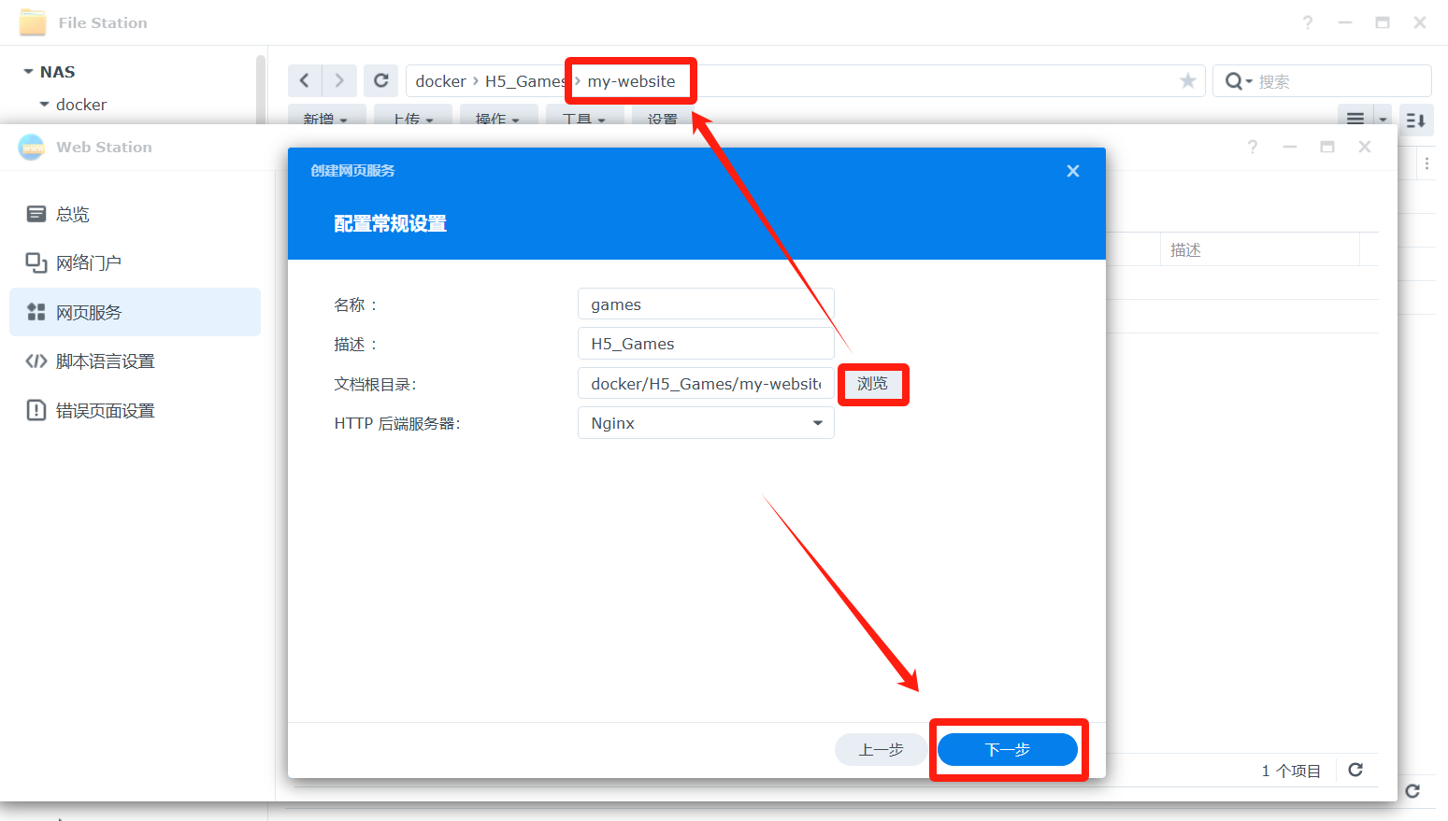1448x821 pixels.
Task: Open the list view mode dropdown arrow
Action: click(1382, 120)
